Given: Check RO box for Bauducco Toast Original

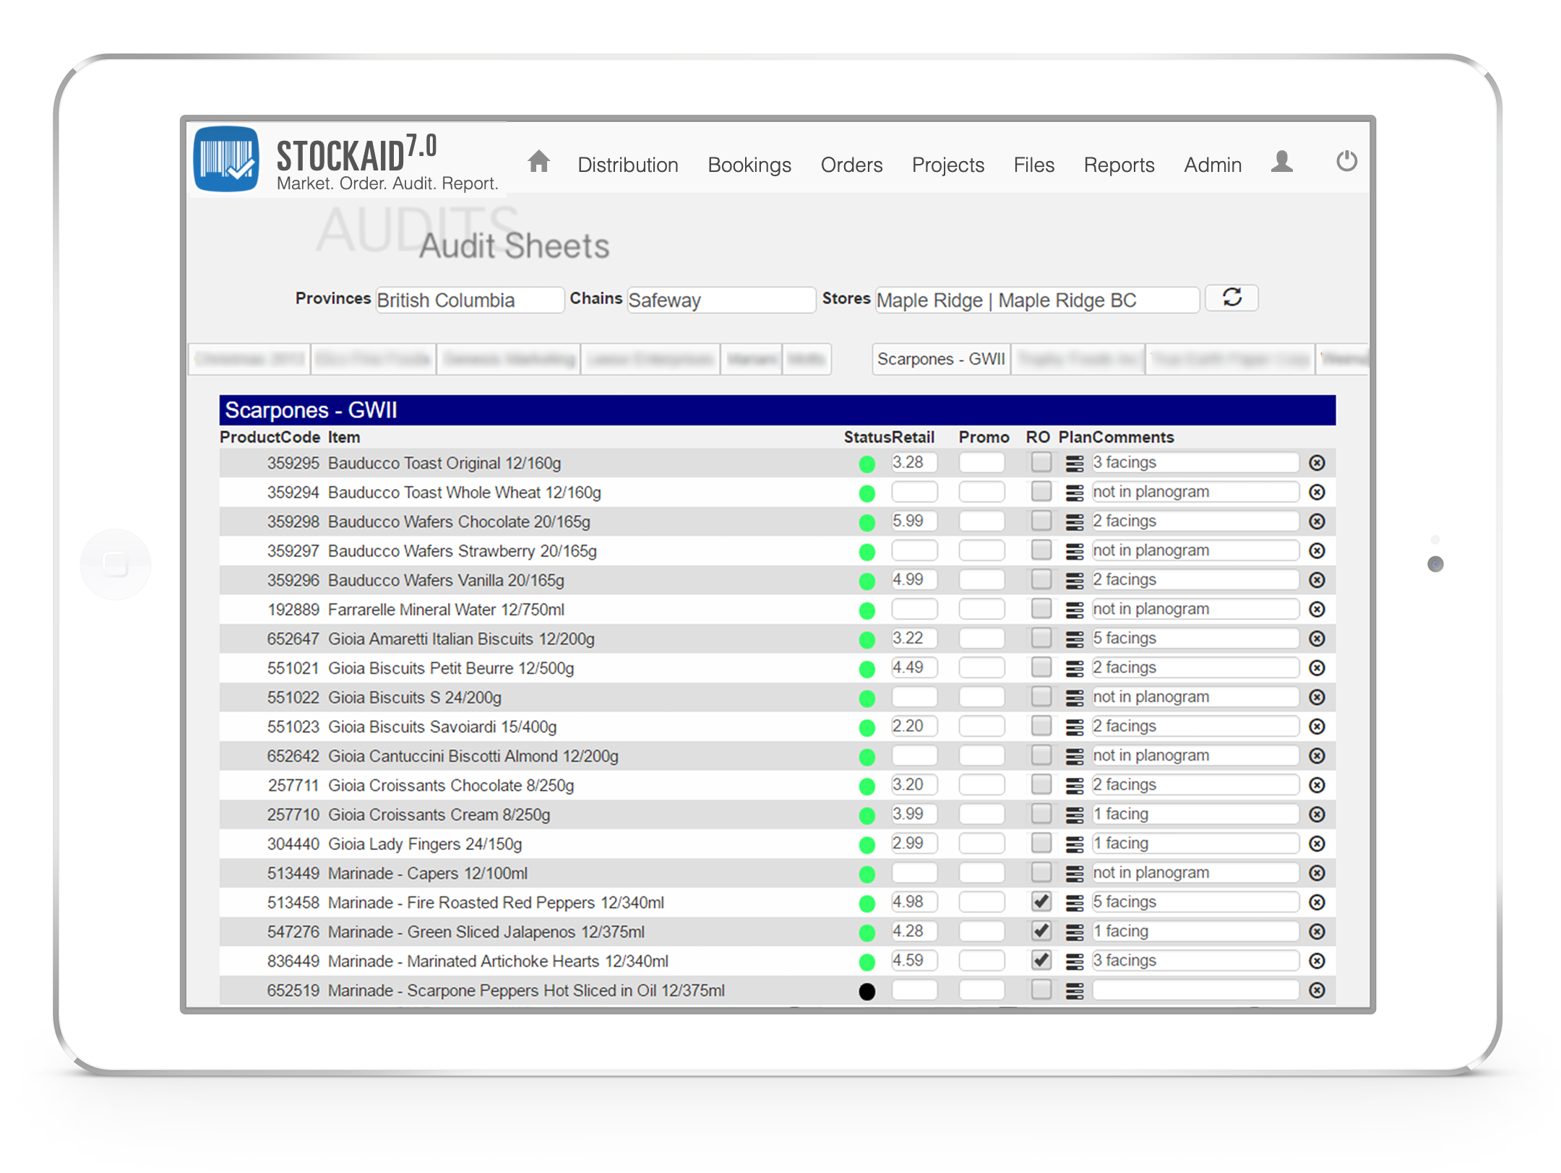Looking at the screenshot, I should coord(1041,462).
